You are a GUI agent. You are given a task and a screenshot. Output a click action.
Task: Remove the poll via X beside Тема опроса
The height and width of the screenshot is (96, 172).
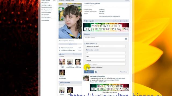[x=96, y=44]
